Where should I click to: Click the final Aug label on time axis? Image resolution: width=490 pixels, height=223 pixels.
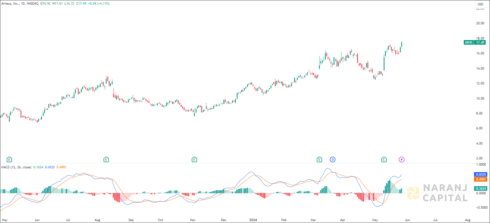point(468,220)
